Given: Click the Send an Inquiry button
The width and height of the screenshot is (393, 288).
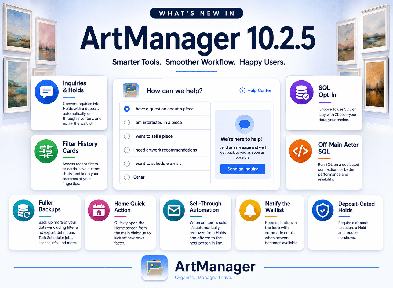Looking at the screenshot, I should (243, 169).
